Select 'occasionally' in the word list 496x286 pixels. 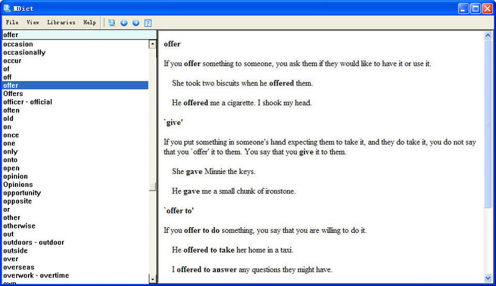pos(24,53)
